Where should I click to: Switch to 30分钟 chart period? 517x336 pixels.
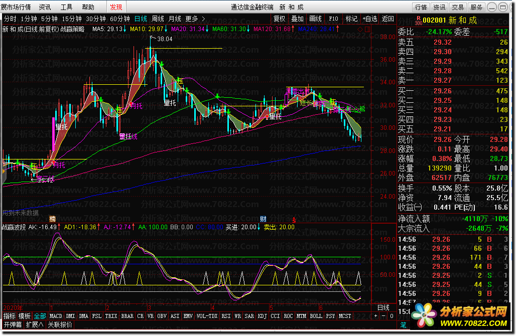point(95,19)
